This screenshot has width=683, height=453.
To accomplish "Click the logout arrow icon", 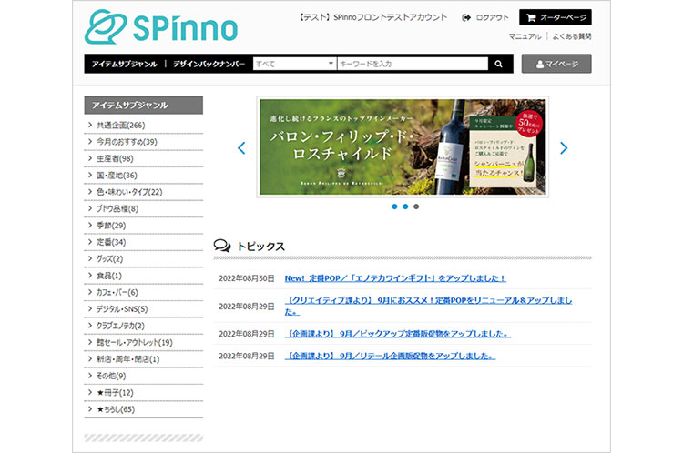I will 466,17.
